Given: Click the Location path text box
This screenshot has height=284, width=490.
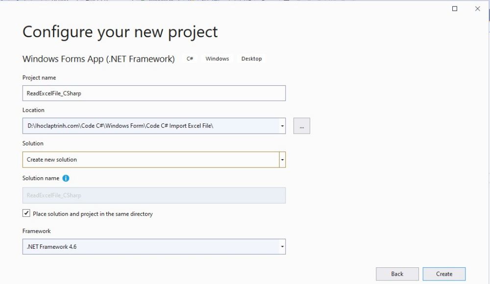Looking at the screenshot, I should click(151, 126).
